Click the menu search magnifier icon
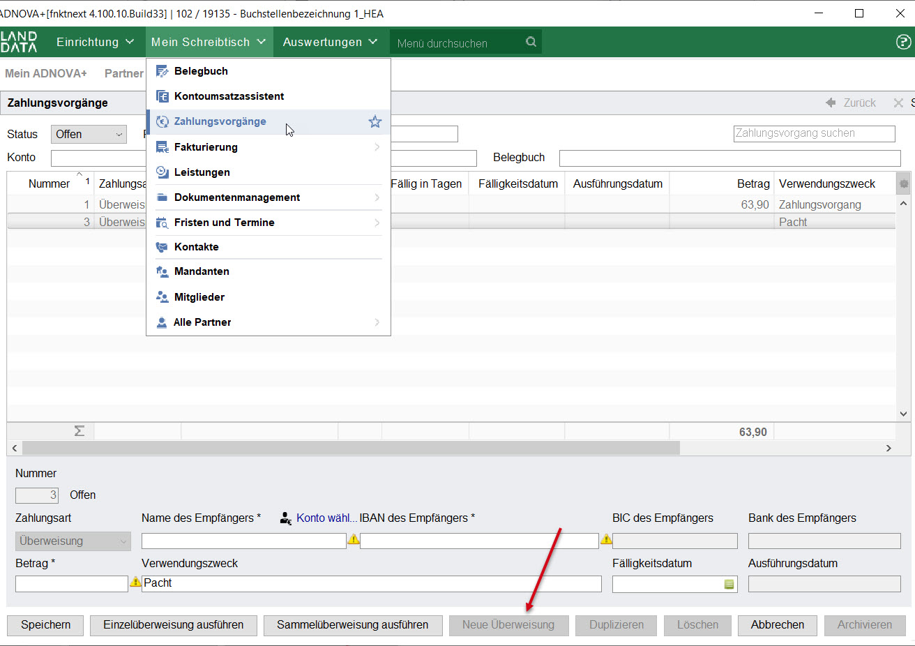The image size is (915, 646). pos(531,42)
